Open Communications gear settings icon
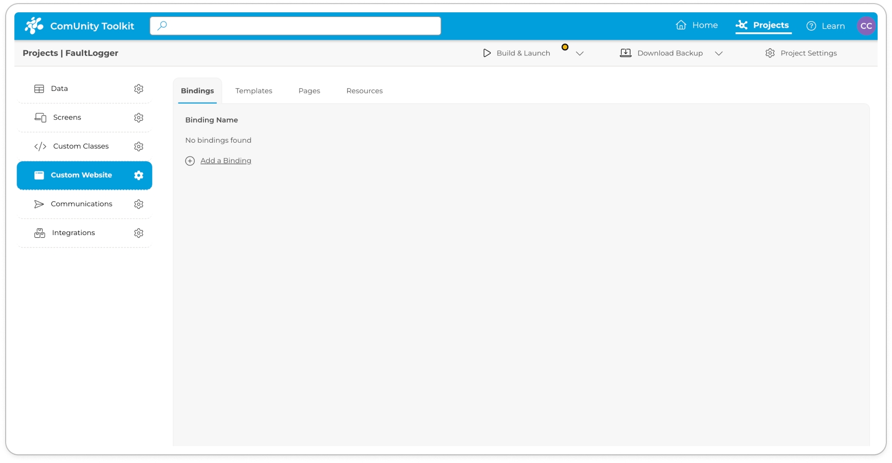This screenshot has height=463, width=892. coord(139,204)
